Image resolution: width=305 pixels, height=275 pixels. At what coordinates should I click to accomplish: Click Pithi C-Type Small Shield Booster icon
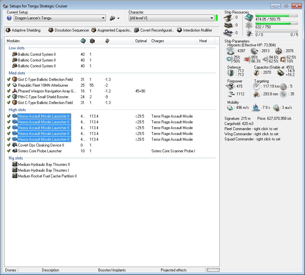(15, 97)
